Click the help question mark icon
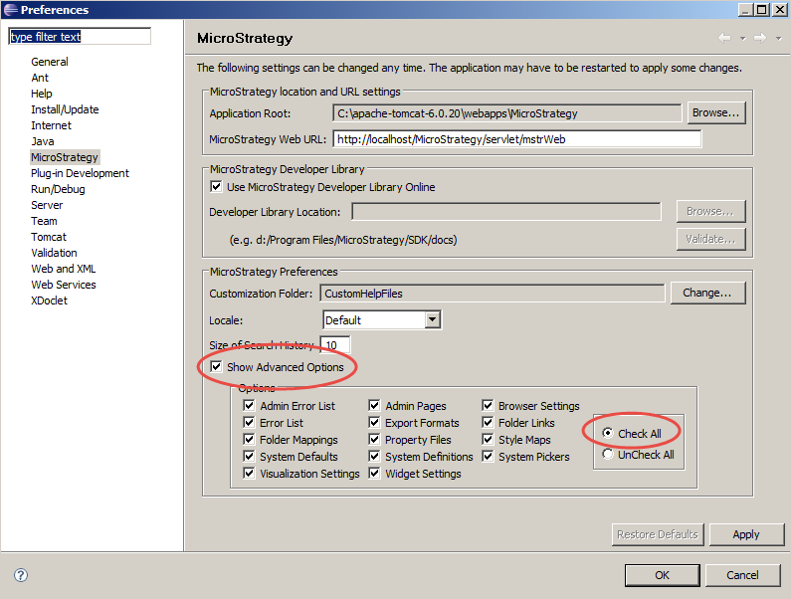Screen dimensions: 791x599 tap(21, 575)
